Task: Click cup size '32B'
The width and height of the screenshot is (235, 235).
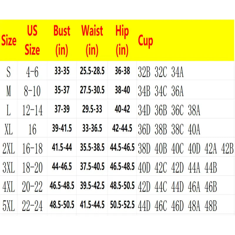Action: 144,72
